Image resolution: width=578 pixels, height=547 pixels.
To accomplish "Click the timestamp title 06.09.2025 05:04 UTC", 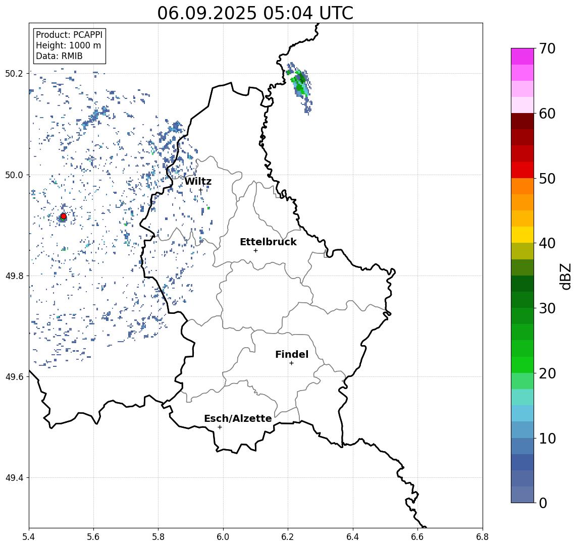I will coord(255,13).
